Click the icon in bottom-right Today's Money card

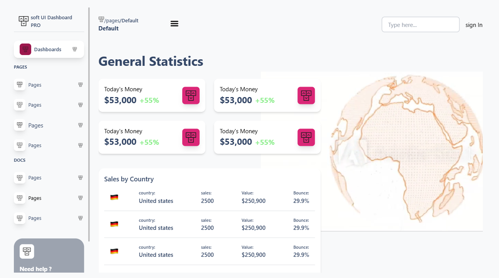306,137
